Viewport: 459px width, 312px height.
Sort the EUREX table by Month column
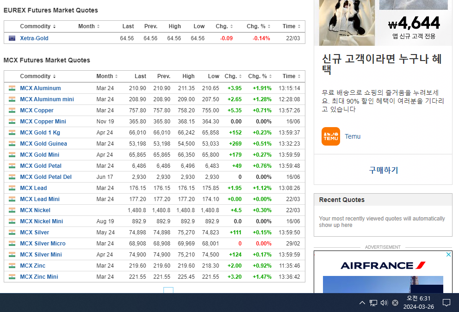click(x=89, y=26)
